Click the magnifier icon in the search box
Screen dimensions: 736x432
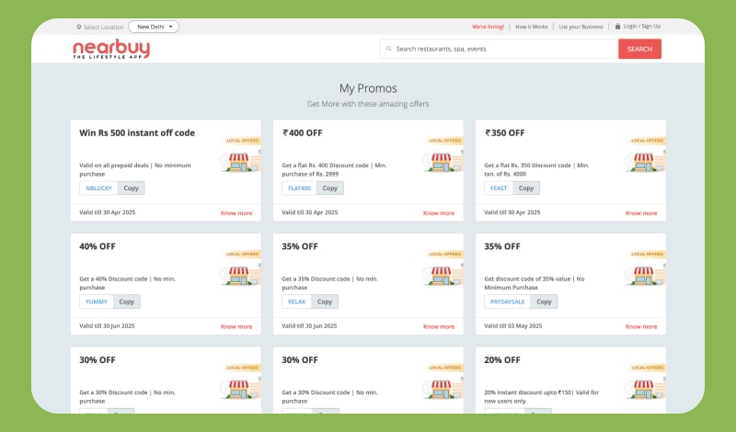pyautogui.click(x=388, y=49)
